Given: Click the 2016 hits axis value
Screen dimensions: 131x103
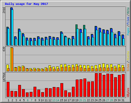Looking at the screenshot, I should 4,10.
